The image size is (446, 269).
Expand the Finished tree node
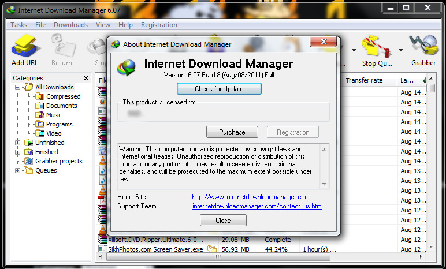pos(18,152)
